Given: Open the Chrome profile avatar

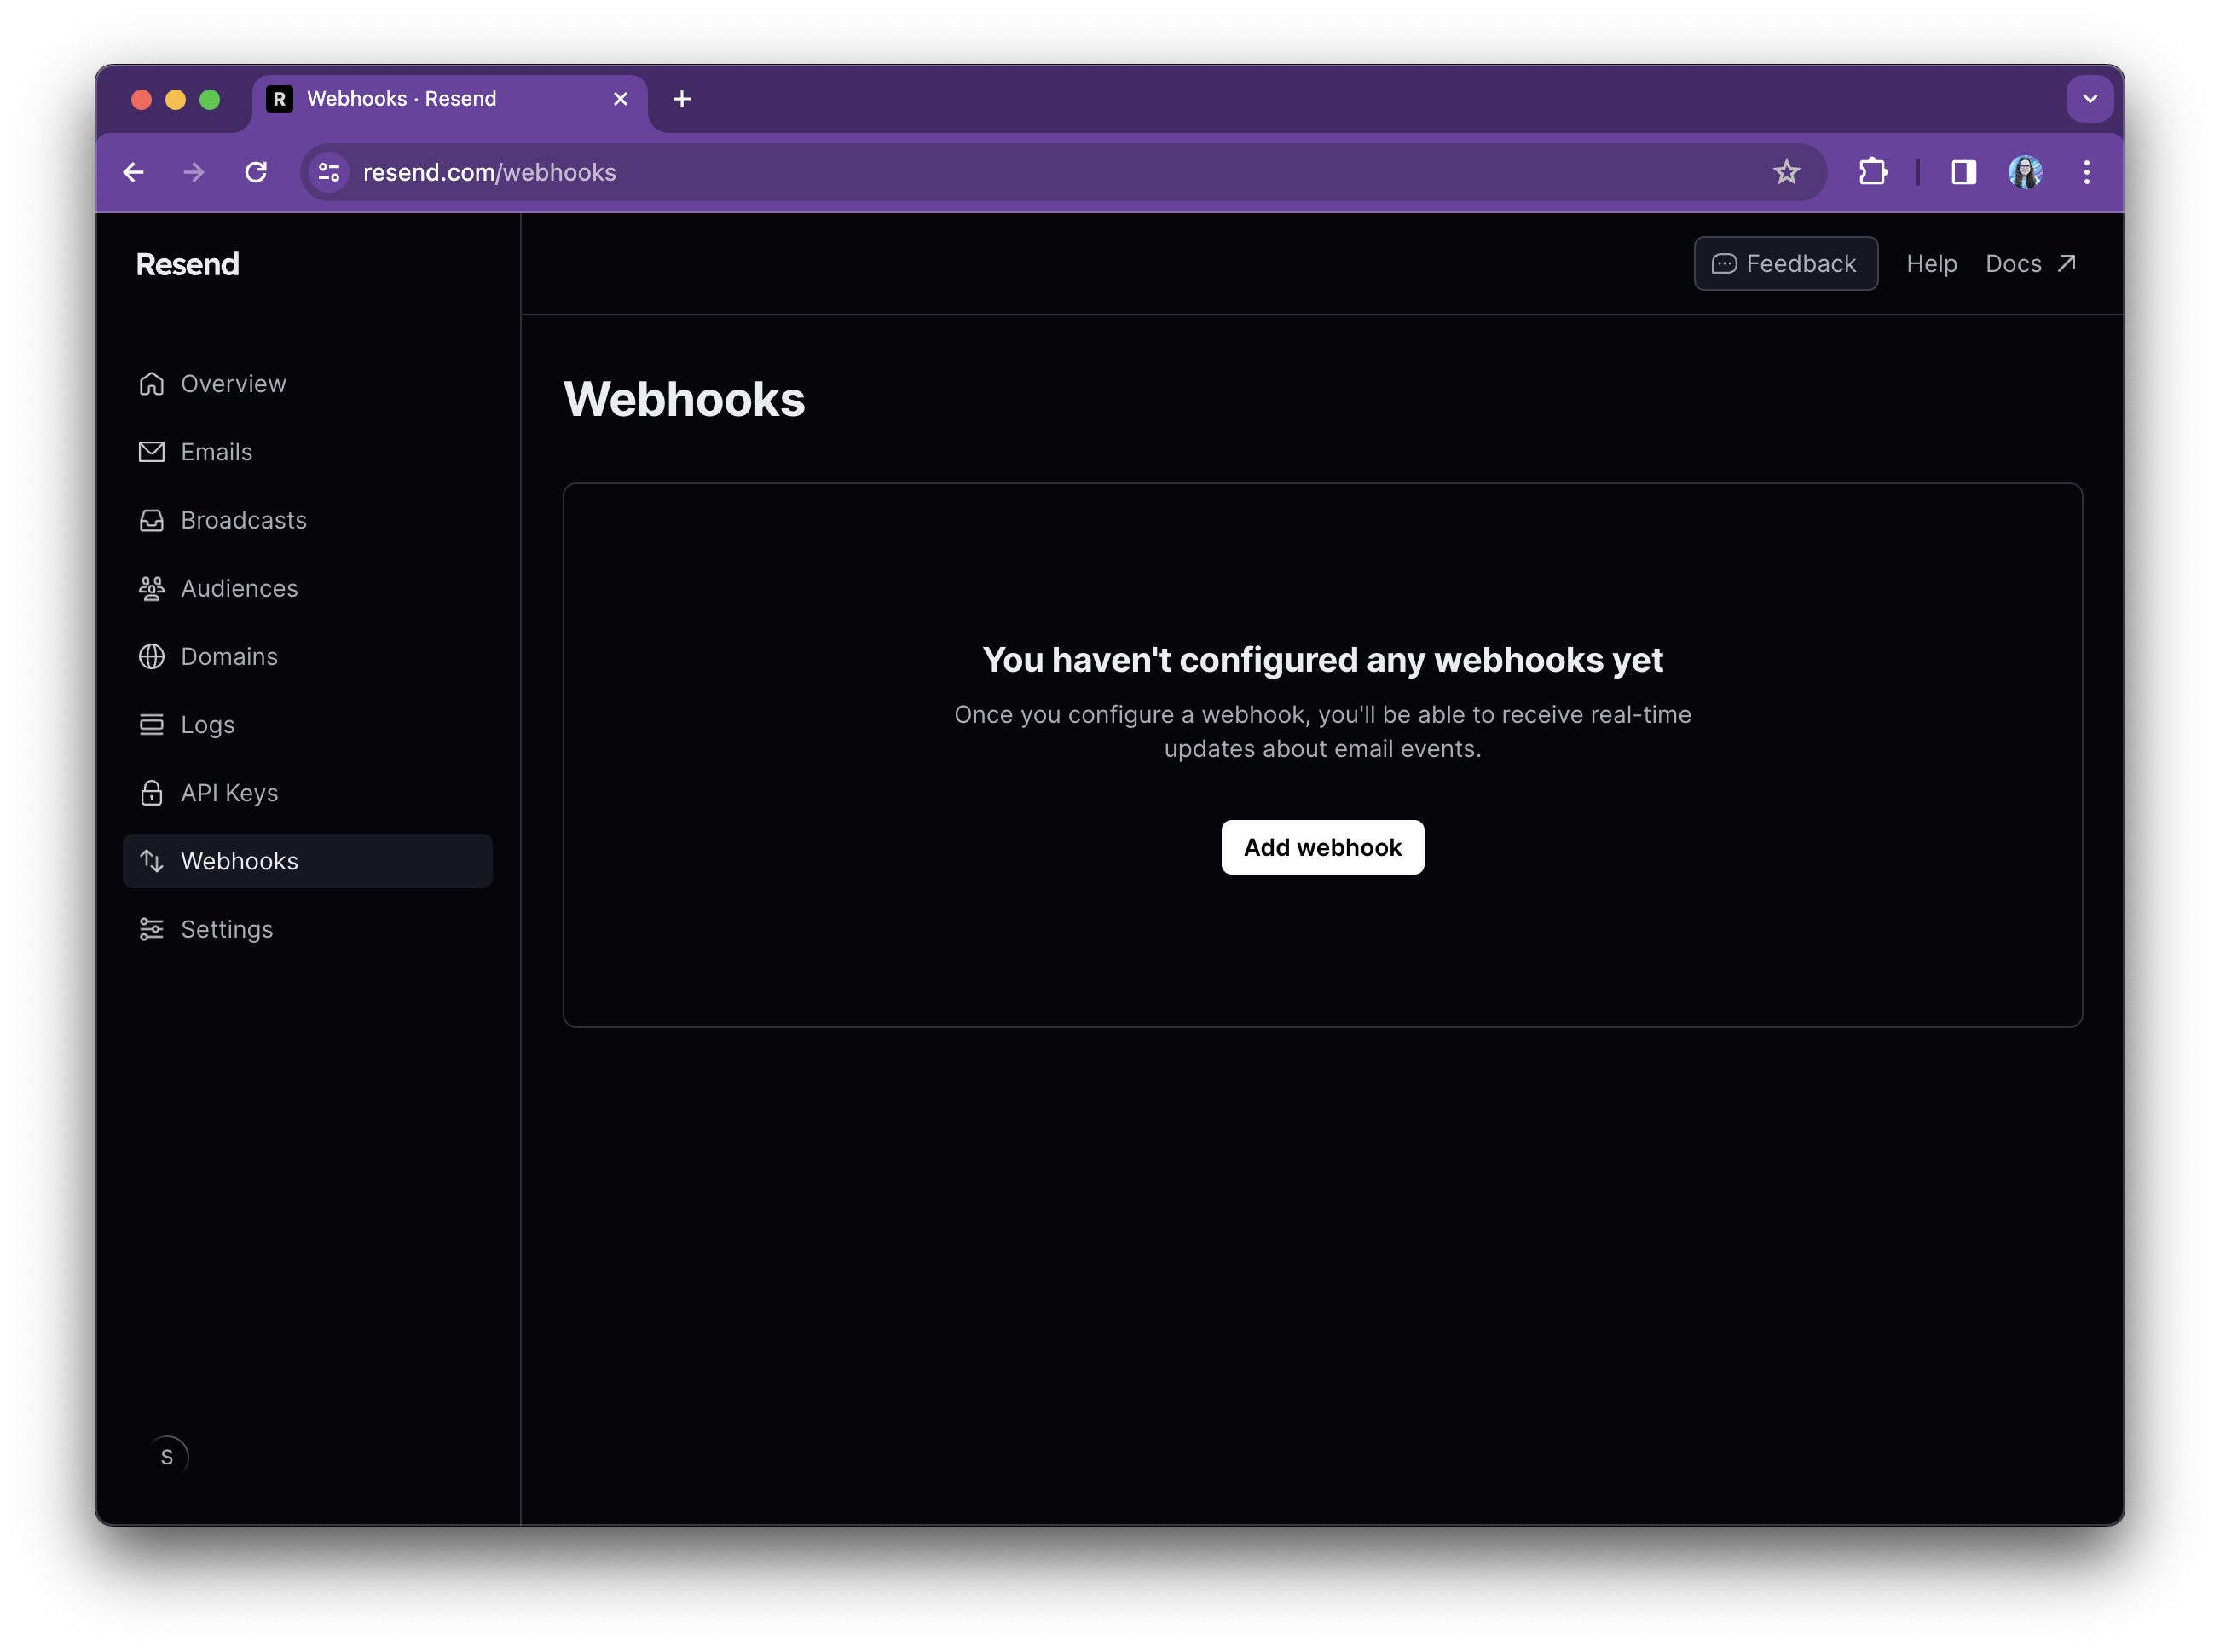Looking at the screenshot, I should pos(2026,172).
